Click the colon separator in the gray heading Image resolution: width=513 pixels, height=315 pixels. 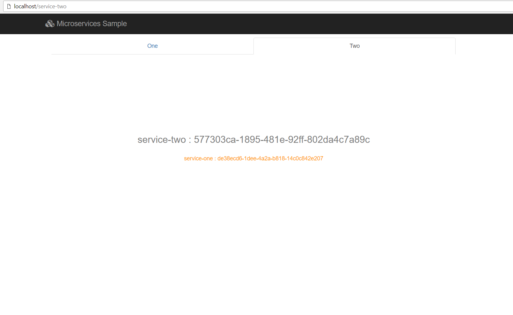click(190, 140)
